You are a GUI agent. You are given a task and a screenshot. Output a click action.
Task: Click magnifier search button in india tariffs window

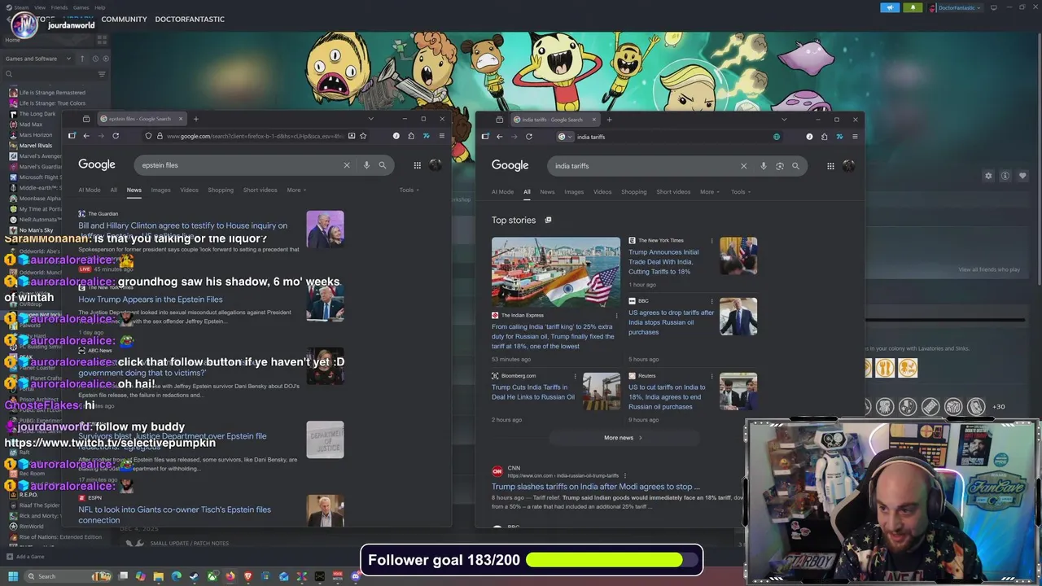point(796,166)
